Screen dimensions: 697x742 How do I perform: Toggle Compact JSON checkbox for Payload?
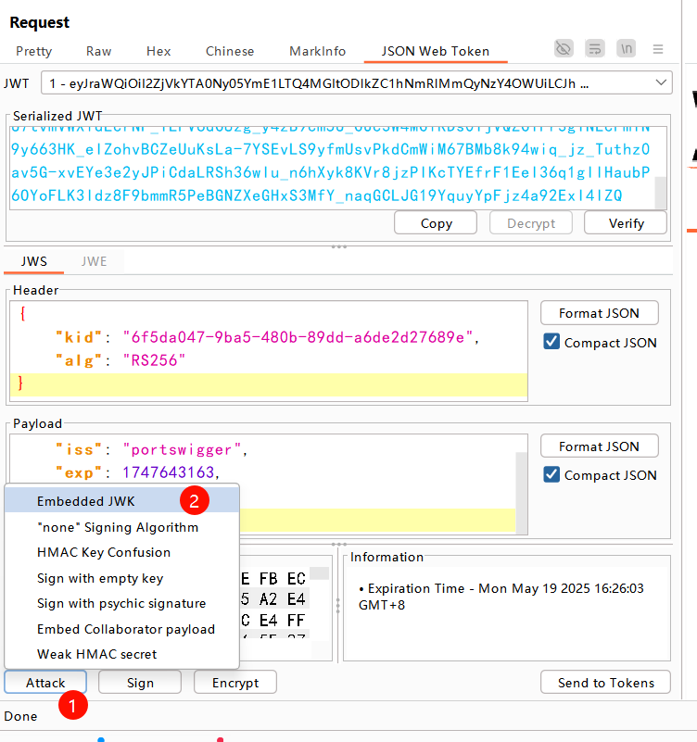click(551, 475)
